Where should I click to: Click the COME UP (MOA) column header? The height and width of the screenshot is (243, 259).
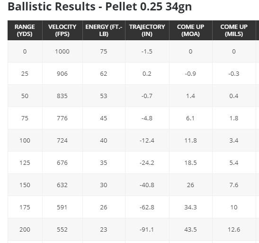click(x=191, y=30)
